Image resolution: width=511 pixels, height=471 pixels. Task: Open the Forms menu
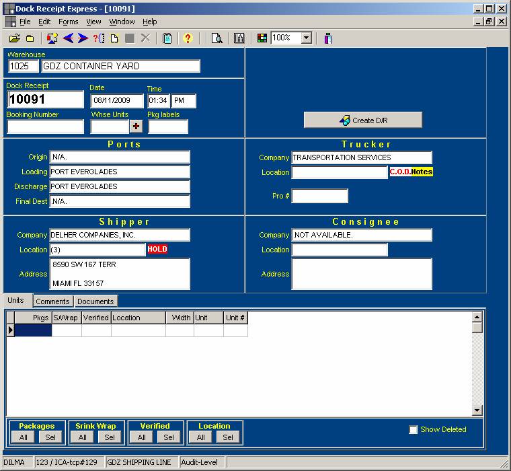(69, 22)
